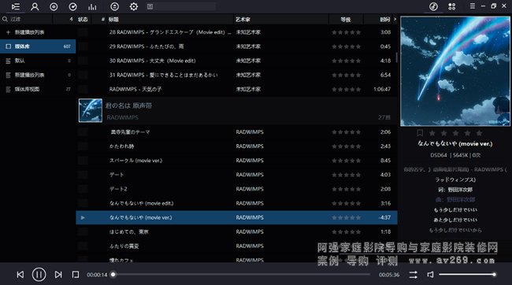Toggle the bookmark icon under album art
This screenshot has width=512, height=285.
tap(420, 133)
